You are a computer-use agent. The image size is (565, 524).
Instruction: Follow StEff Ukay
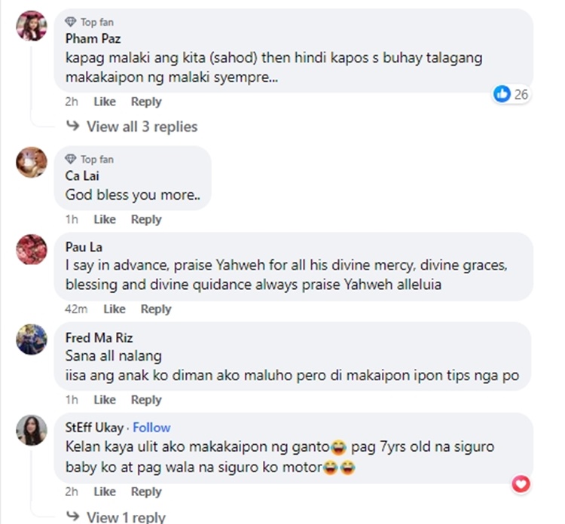151,428
